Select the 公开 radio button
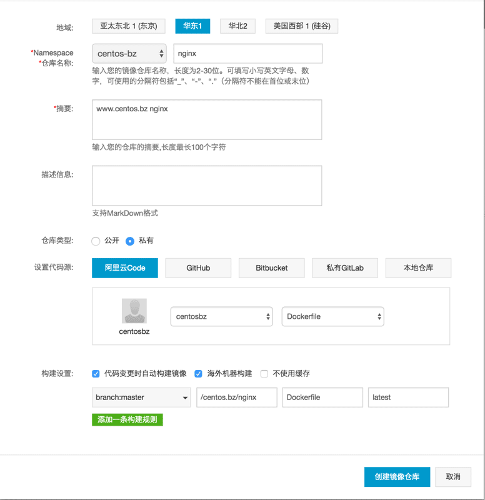 (x=96, y=241)
